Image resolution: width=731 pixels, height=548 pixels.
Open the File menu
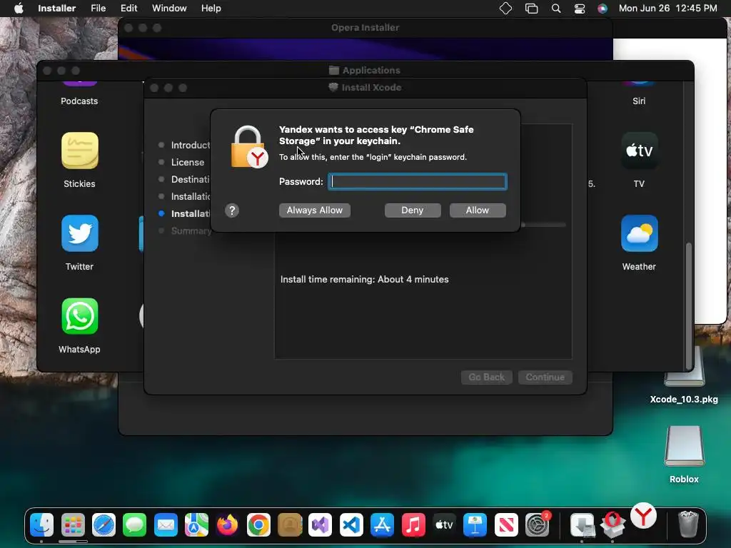(98, 9)
